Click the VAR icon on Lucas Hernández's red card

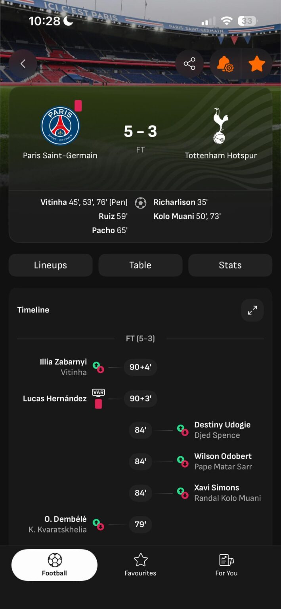(x=98, y=393)
